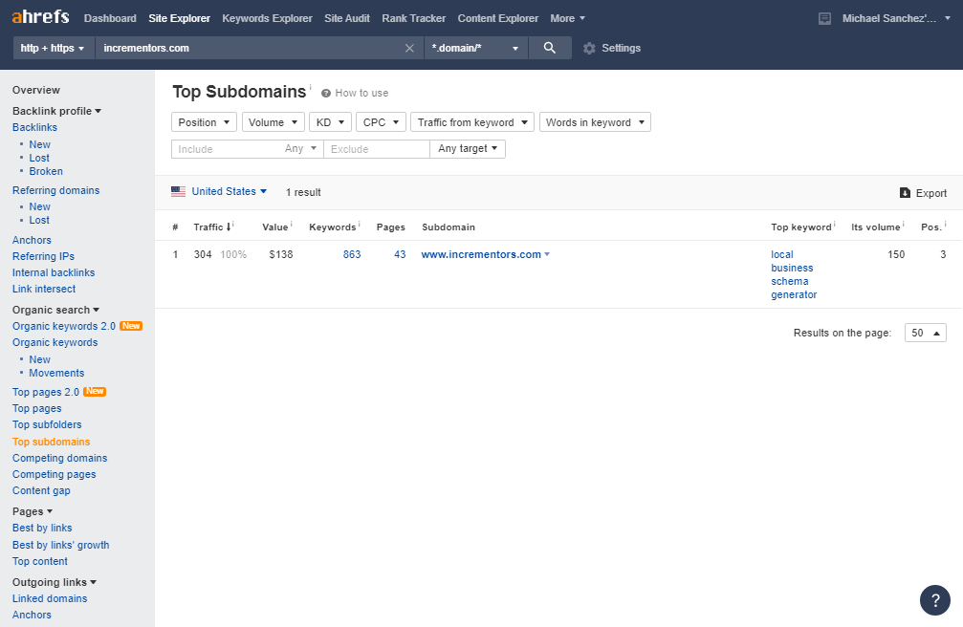Viewport: 963px width, 627px height.
Task: Click the United States flag icon
Action: (x=178, y=191)
